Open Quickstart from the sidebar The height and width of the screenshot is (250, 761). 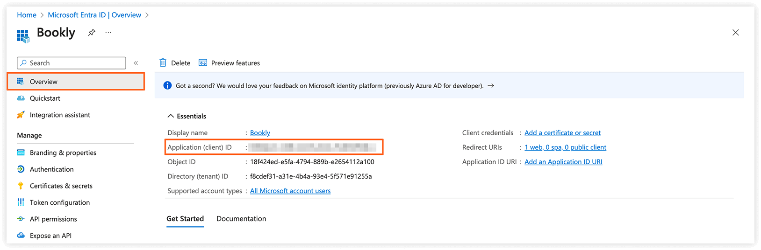[45, 98]
